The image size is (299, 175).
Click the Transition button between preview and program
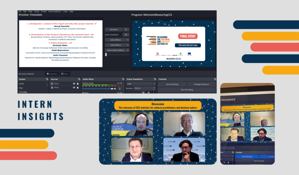pos(114,29)
